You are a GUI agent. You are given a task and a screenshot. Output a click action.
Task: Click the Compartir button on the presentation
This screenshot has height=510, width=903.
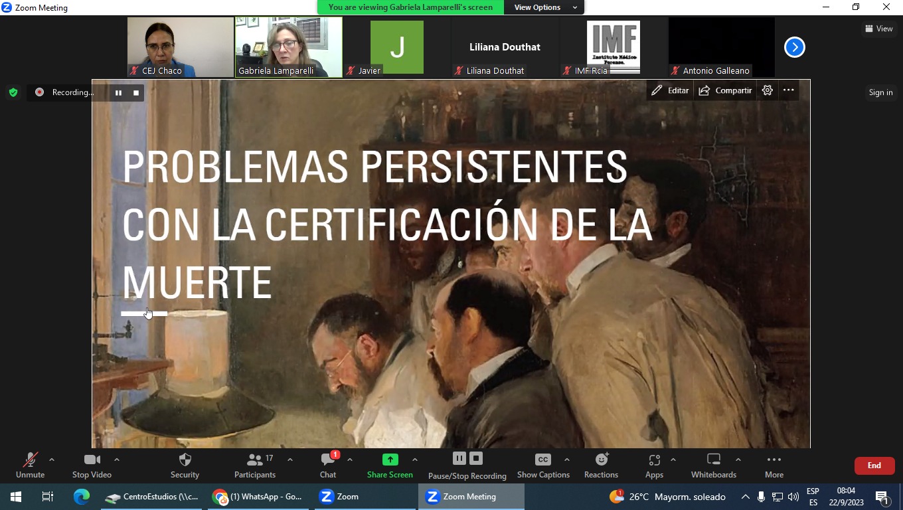[x=725, y=90]
